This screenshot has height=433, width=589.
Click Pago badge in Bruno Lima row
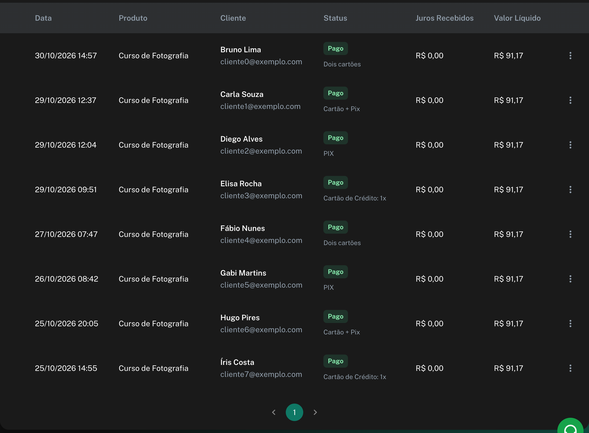[336, 48]
